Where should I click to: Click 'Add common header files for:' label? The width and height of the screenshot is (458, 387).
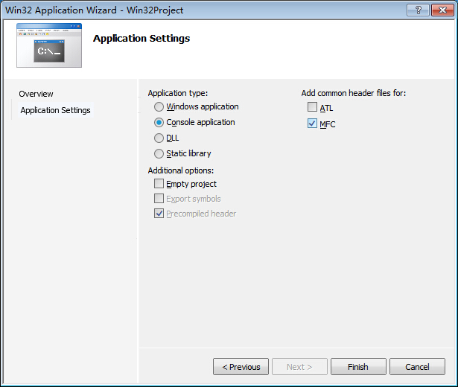click(x=354, y=93)
